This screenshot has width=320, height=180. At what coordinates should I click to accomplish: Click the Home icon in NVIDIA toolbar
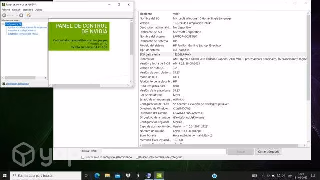29,15
